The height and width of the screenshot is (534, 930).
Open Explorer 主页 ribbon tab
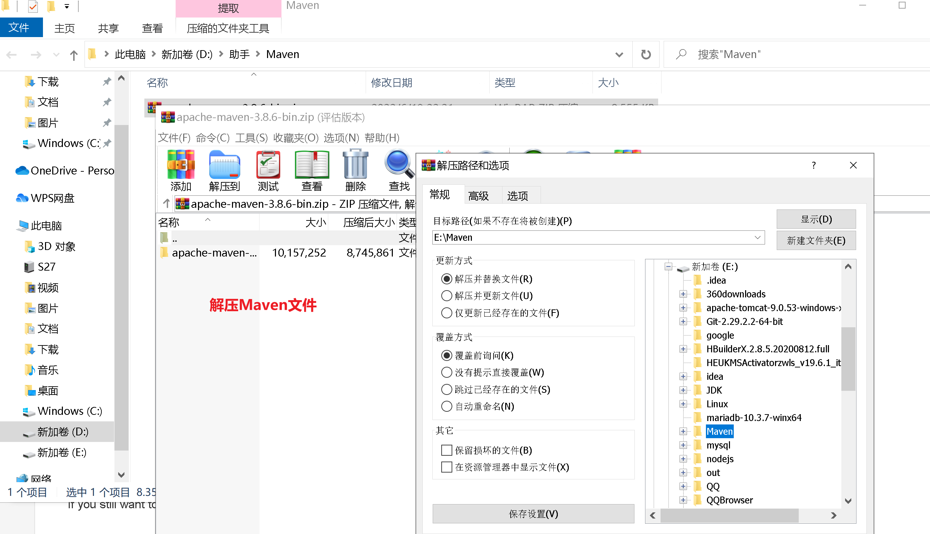pyautogui.click(x=65, y=28)
